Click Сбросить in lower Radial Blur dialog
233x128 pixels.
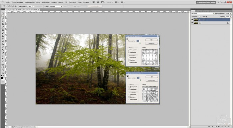(151, 80)
